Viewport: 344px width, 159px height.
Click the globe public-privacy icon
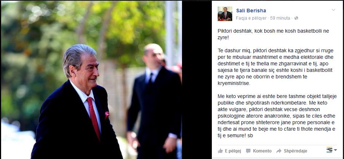[x=296, y=18]
